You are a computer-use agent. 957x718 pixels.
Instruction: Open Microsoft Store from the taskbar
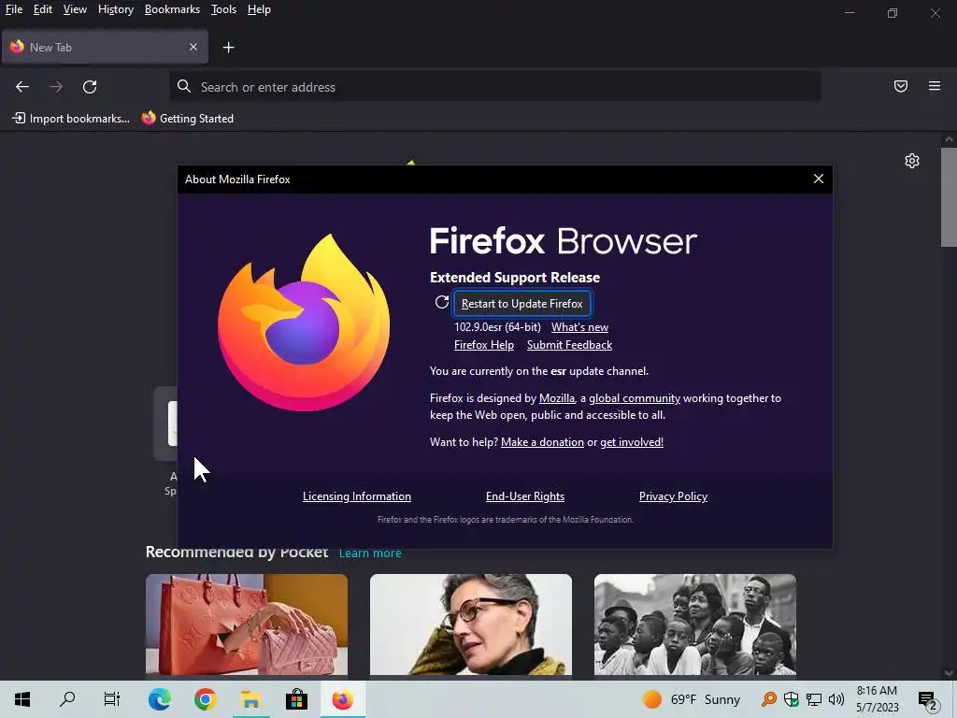pyautogui.click(x=296, y=699)
